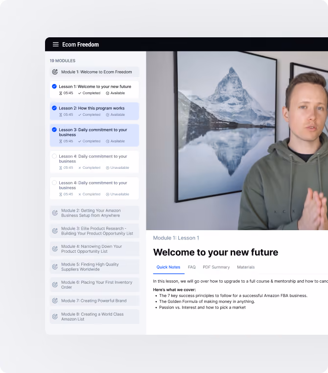The height and width of the screenshot is (373, 328).
Task: Open the PDF Summary tab
Action: [216, 267]
